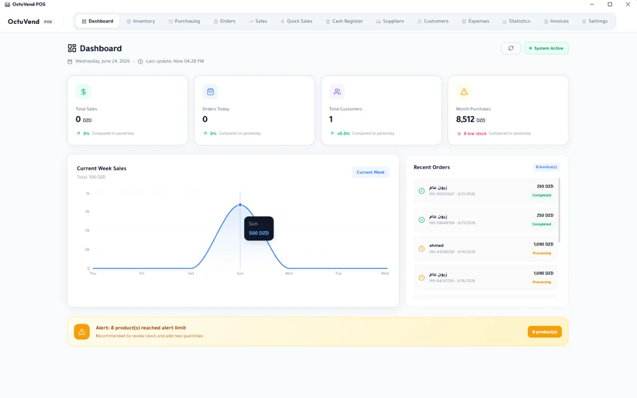Click the Total: 500 DZD chart subtitle
The height and width of the screenshot is (398, 637).
click(91, 177)
